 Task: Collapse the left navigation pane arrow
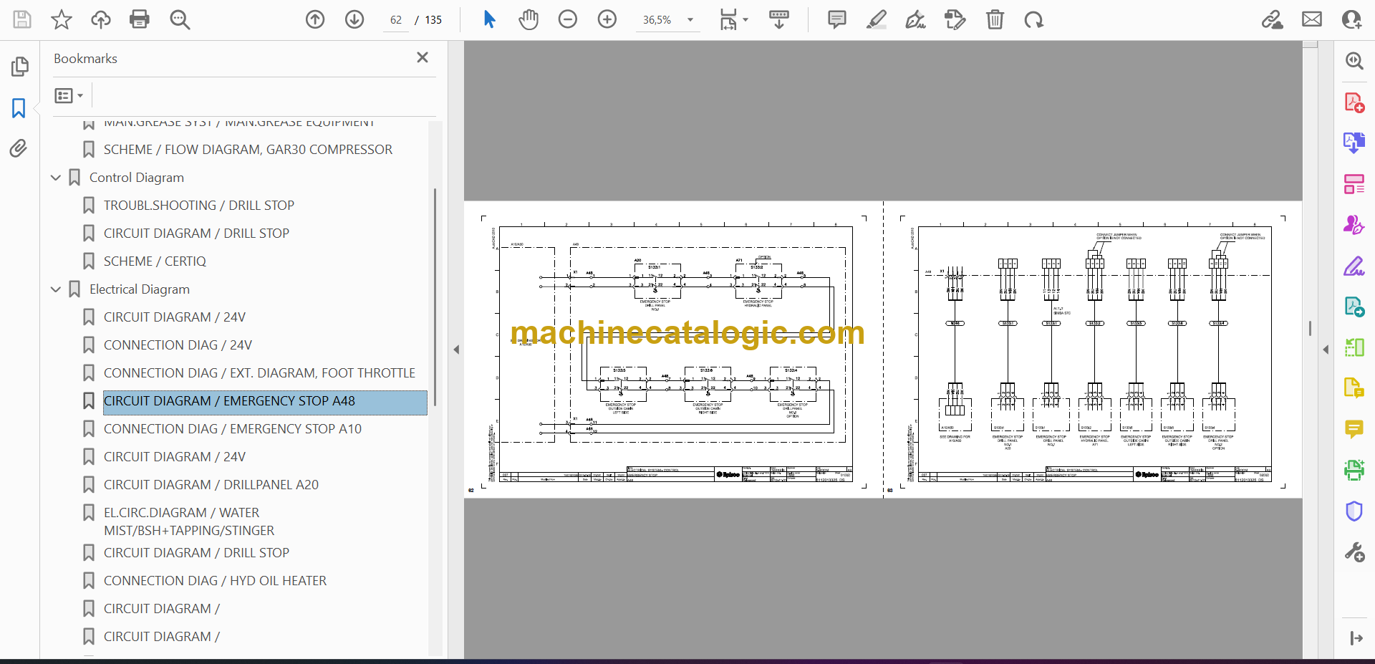(x=456, y=350)
